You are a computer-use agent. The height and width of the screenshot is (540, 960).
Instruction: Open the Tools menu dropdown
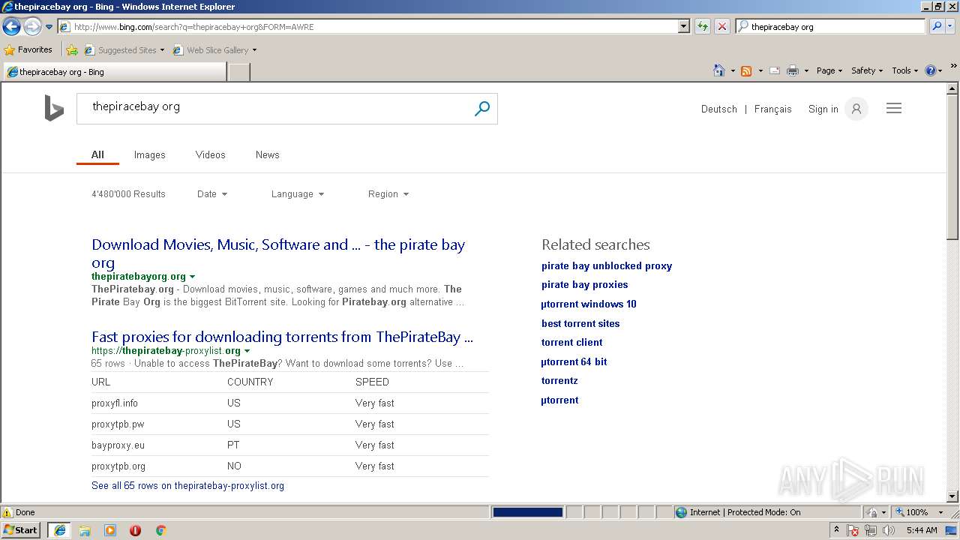point(905,70)
